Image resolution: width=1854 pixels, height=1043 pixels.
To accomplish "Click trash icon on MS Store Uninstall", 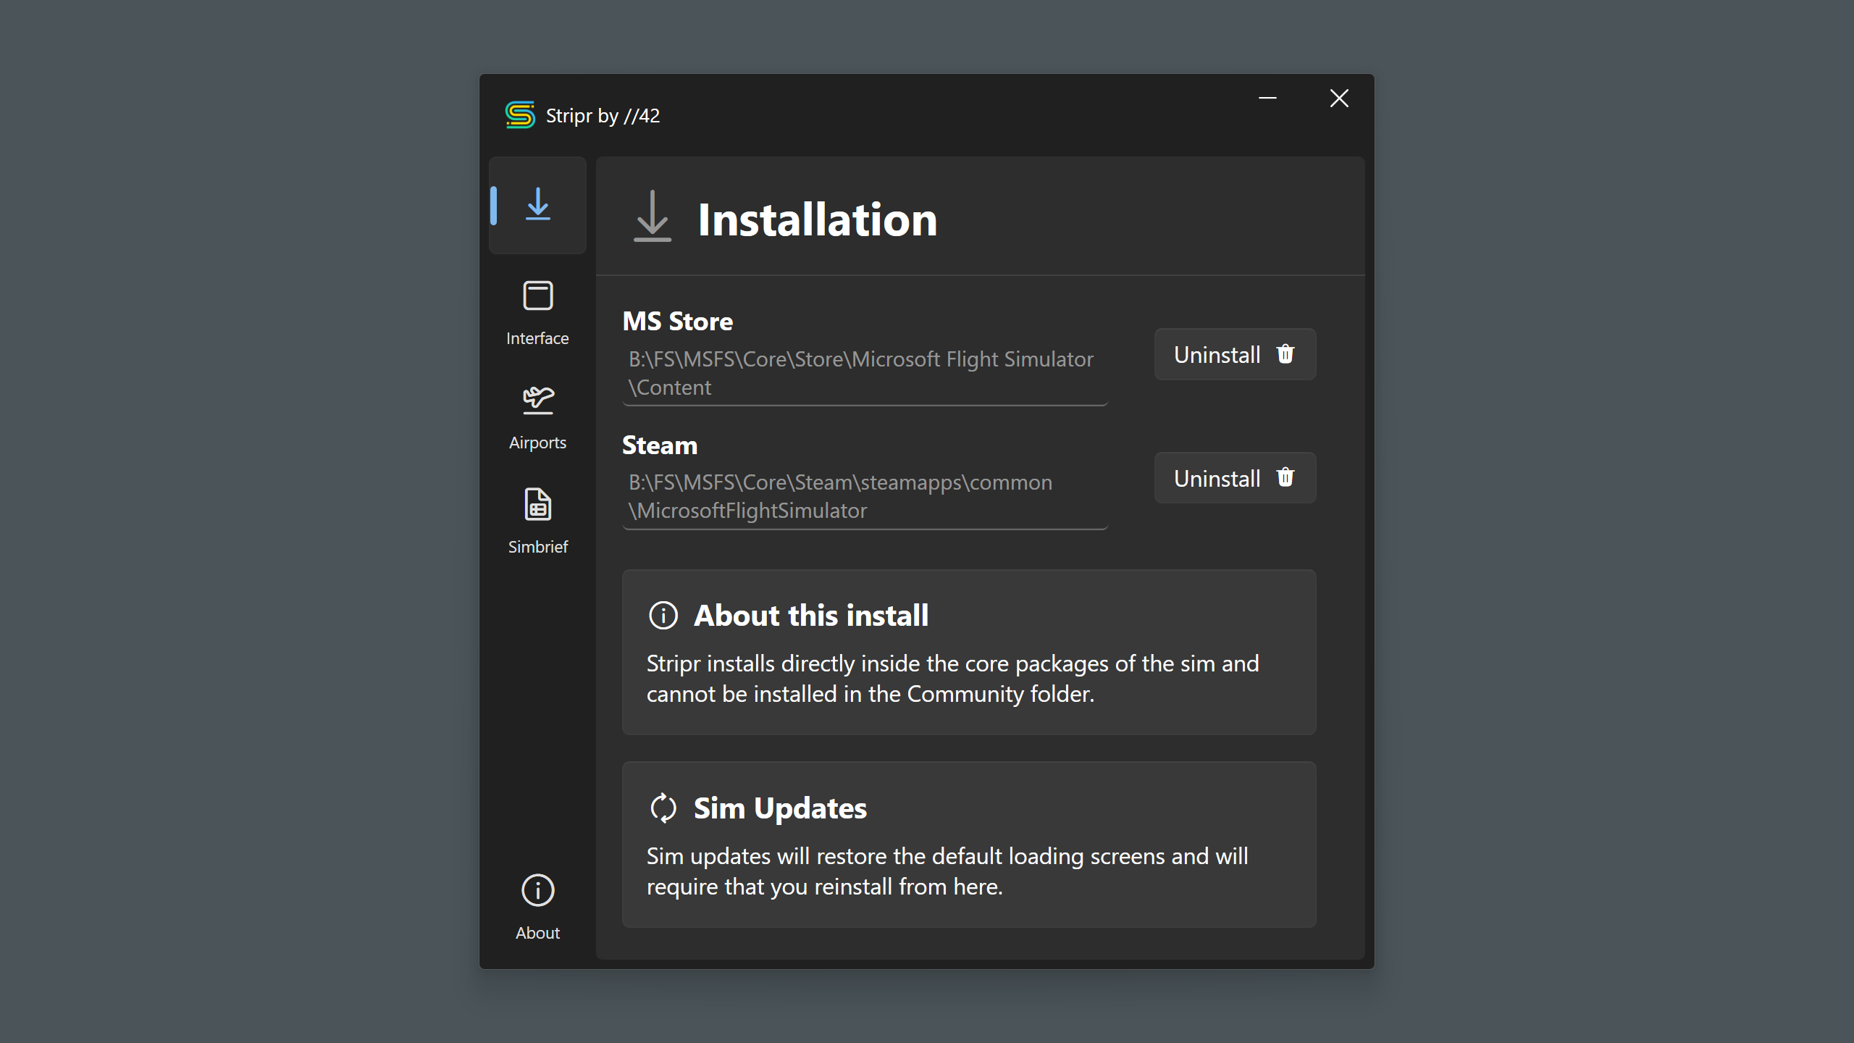I will (1285, 354).
